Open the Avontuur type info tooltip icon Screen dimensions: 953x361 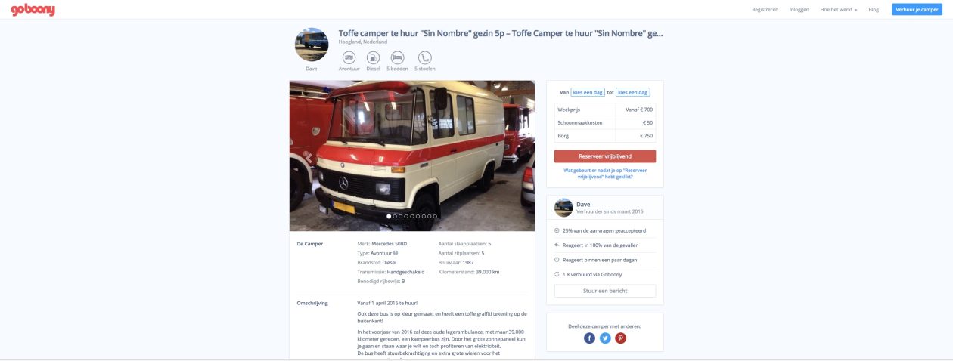(396, 253)
